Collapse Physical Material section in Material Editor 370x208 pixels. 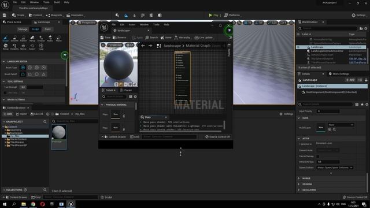coord(102,105)
